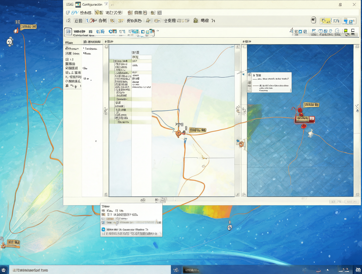This screenshot has height=274, width=362.
Task: Click the boxed square icon starting the third toolbar
Action: coord(68,31)
